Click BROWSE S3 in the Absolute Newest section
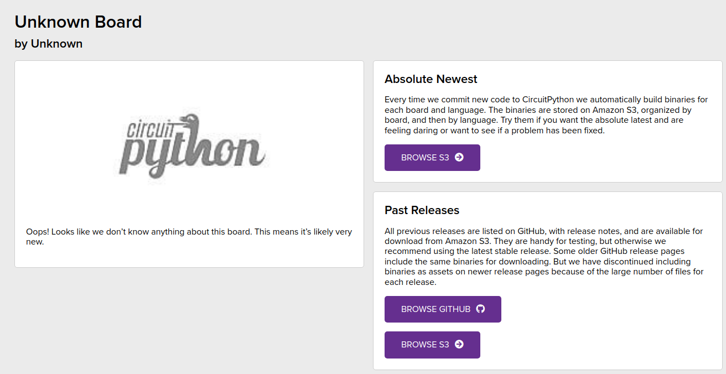 [x=432, y=158]
